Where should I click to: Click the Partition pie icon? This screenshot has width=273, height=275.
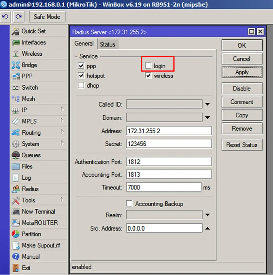point(16,234)
